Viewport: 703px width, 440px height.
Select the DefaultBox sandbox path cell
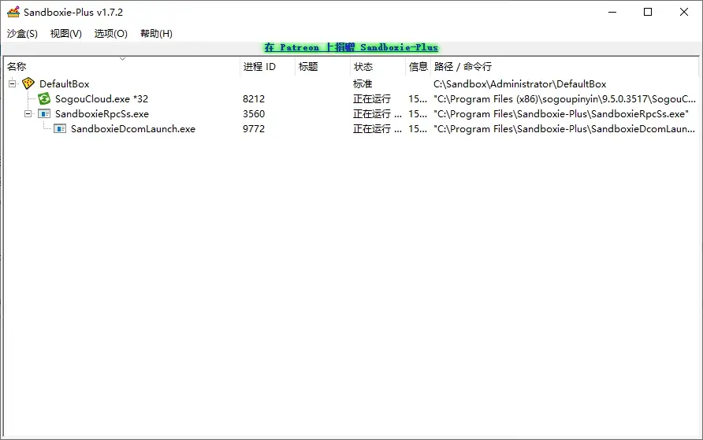519,83
